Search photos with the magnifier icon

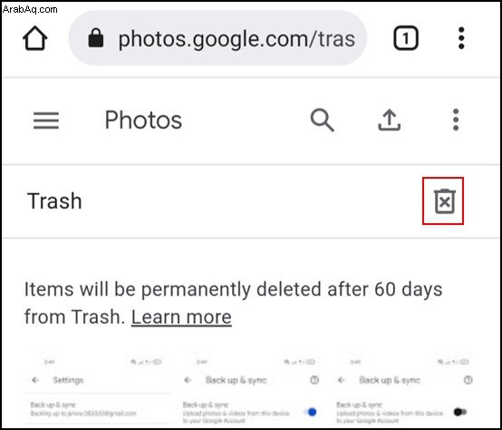coord(322,120)
